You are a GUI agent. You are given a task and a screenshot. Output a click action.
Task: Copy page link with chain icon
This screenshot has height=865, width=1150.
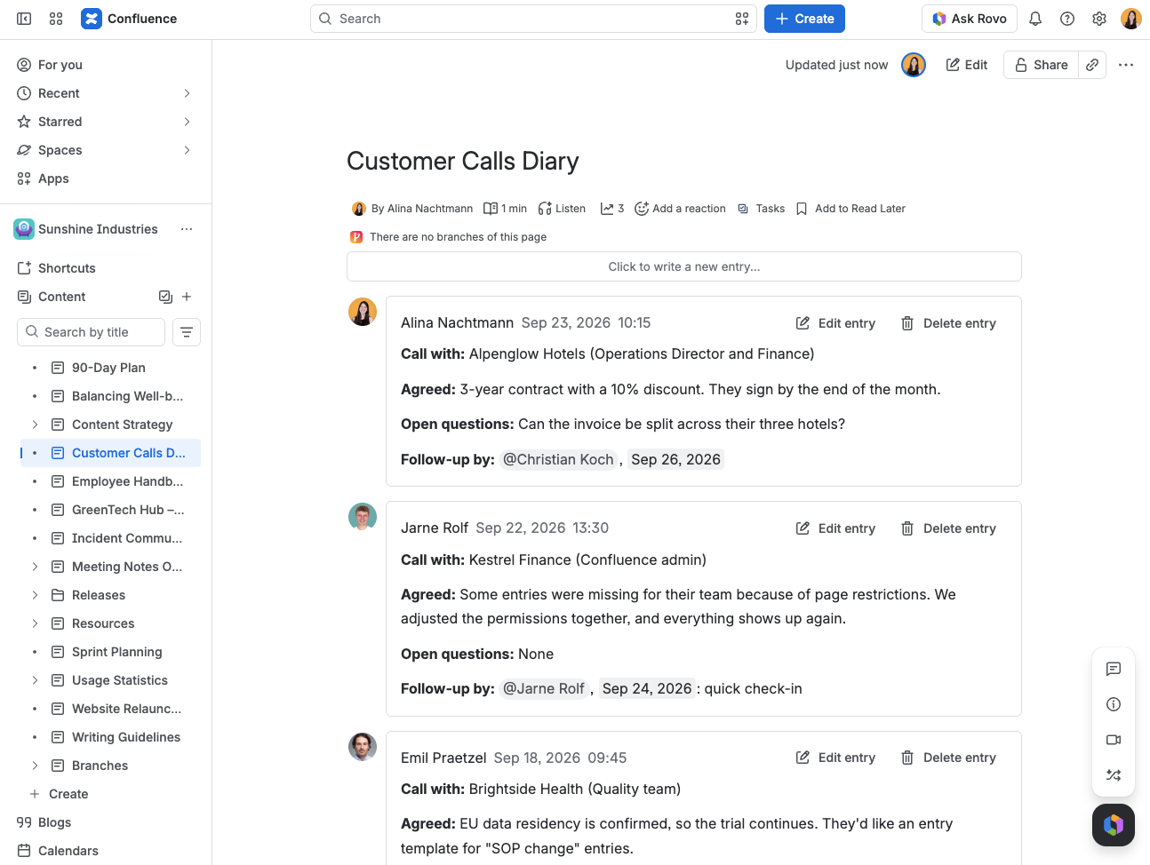coord(1092,65)
